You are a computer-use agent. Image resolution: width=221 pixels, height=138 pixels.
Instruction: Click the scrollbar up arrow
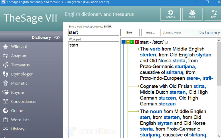(x=219, y=40)
